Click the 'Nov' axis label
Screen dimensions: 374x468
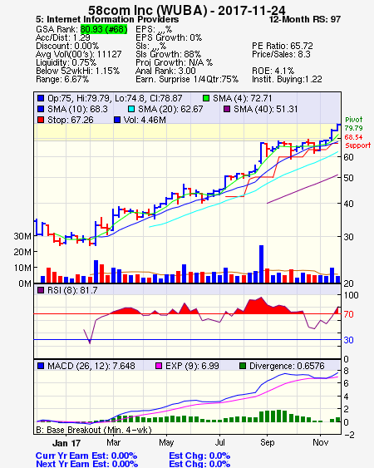tap(320, 442)
